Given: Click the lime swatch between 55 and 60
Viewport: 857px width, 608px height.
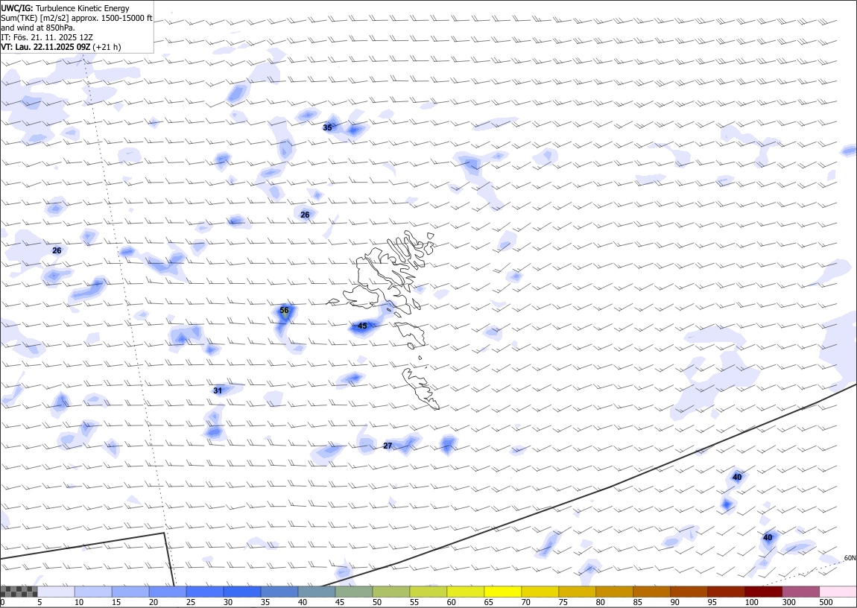Looking at the screenshot, I should (x=428, y=591).
